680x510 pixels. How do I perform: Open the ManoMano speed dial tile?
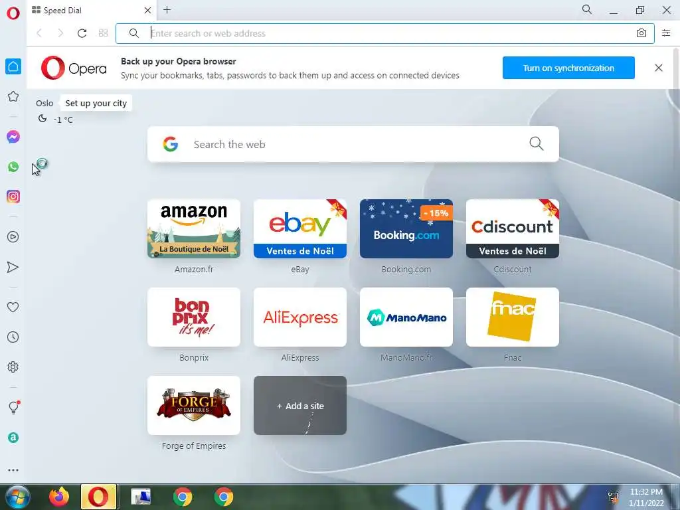click(406, 317)
